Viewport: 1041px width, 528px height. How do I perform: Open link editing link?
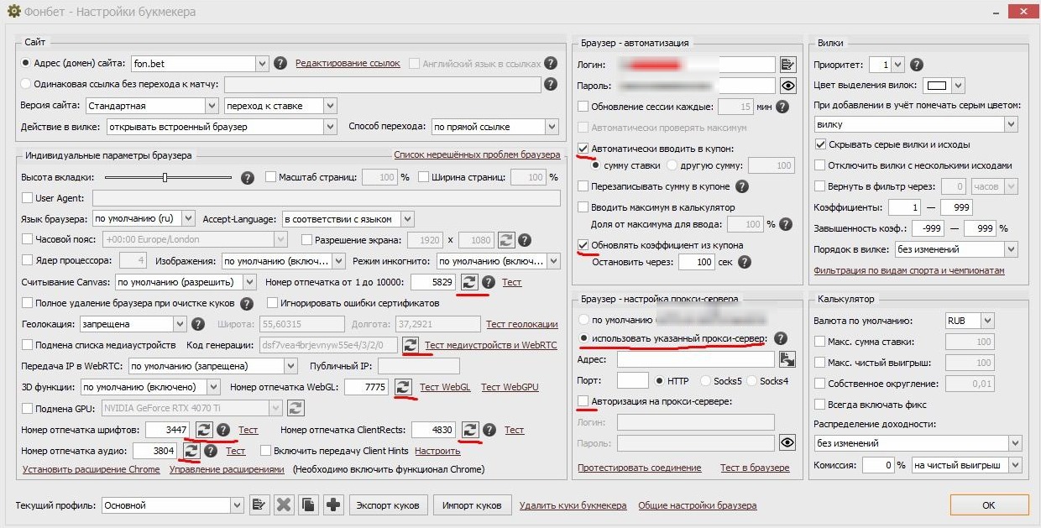(x=348, y=63)
